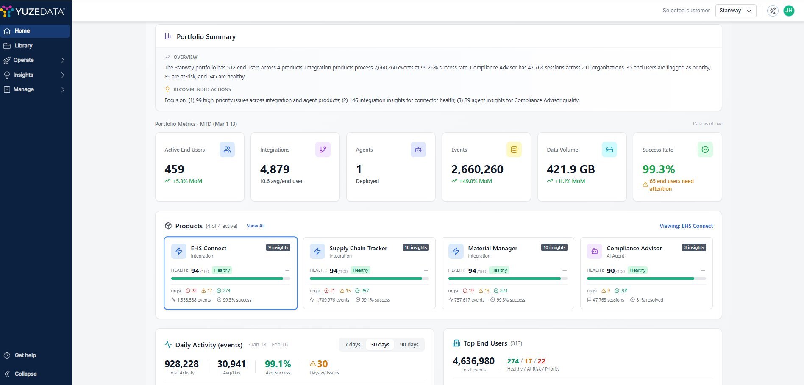
Task: Click the Integrations branch icon
Action: (x=323, y=150)
